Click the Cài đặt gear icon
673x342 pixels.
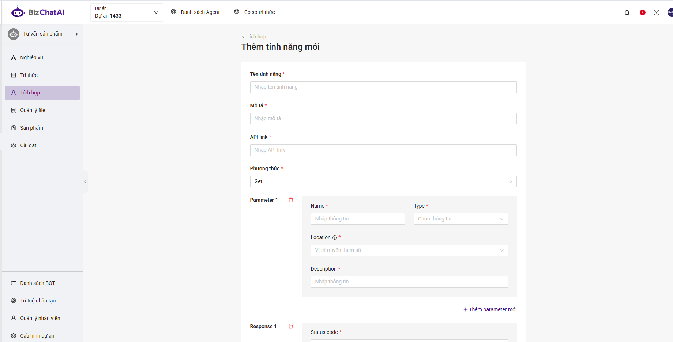coord(14,145)
